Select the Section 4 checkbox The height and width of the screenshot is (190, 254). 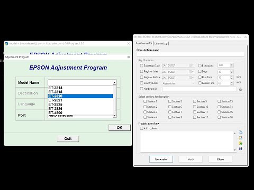tap(145, 117)
